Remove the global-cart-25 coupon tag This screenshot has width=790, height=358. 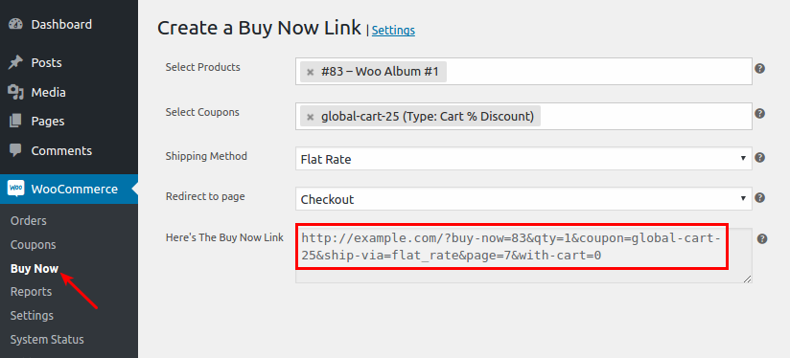coord(311,117)
